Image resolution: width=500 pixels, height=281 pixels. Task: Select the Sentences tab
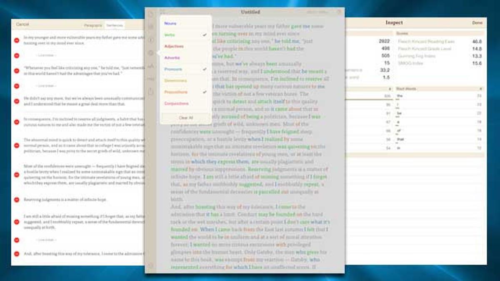[115, 25]
